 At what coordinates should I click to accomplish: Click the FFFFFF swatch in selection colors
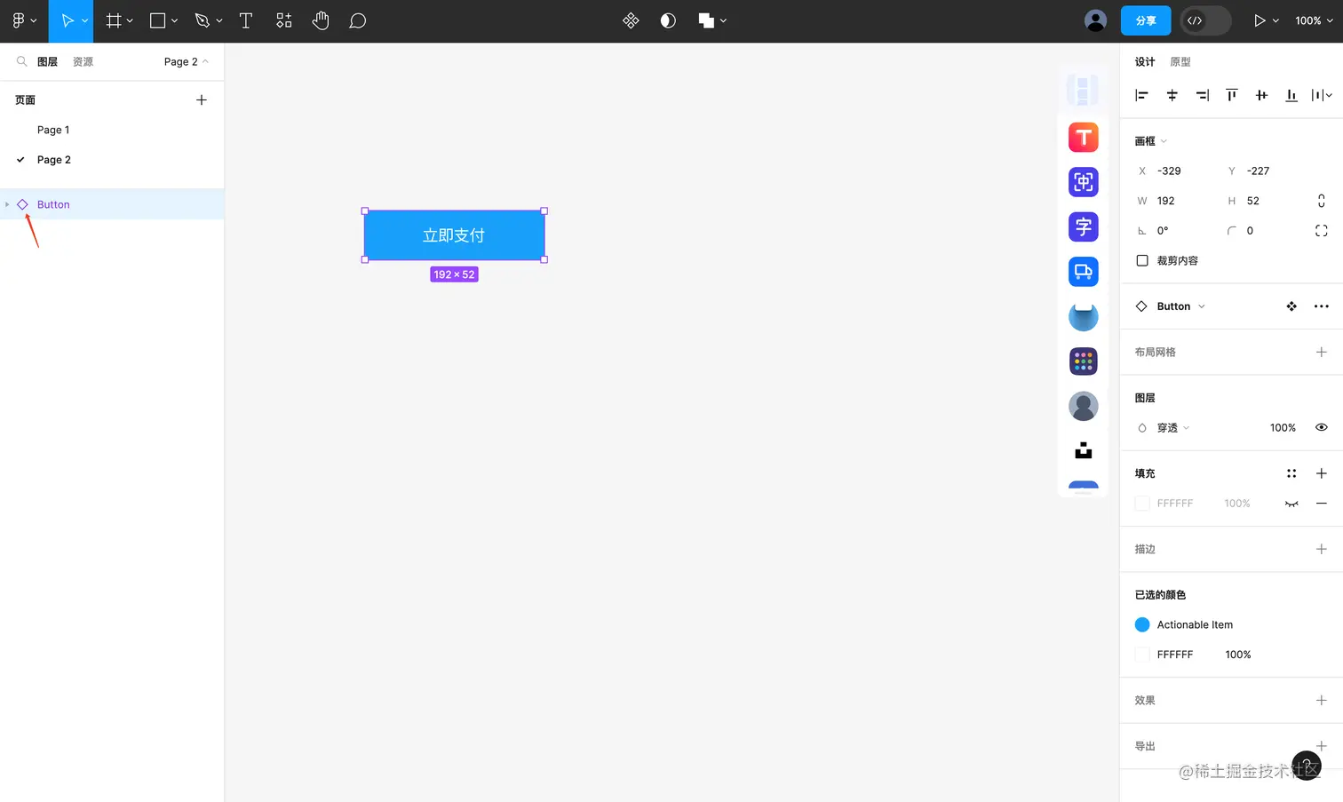[x=1142, y=655]
